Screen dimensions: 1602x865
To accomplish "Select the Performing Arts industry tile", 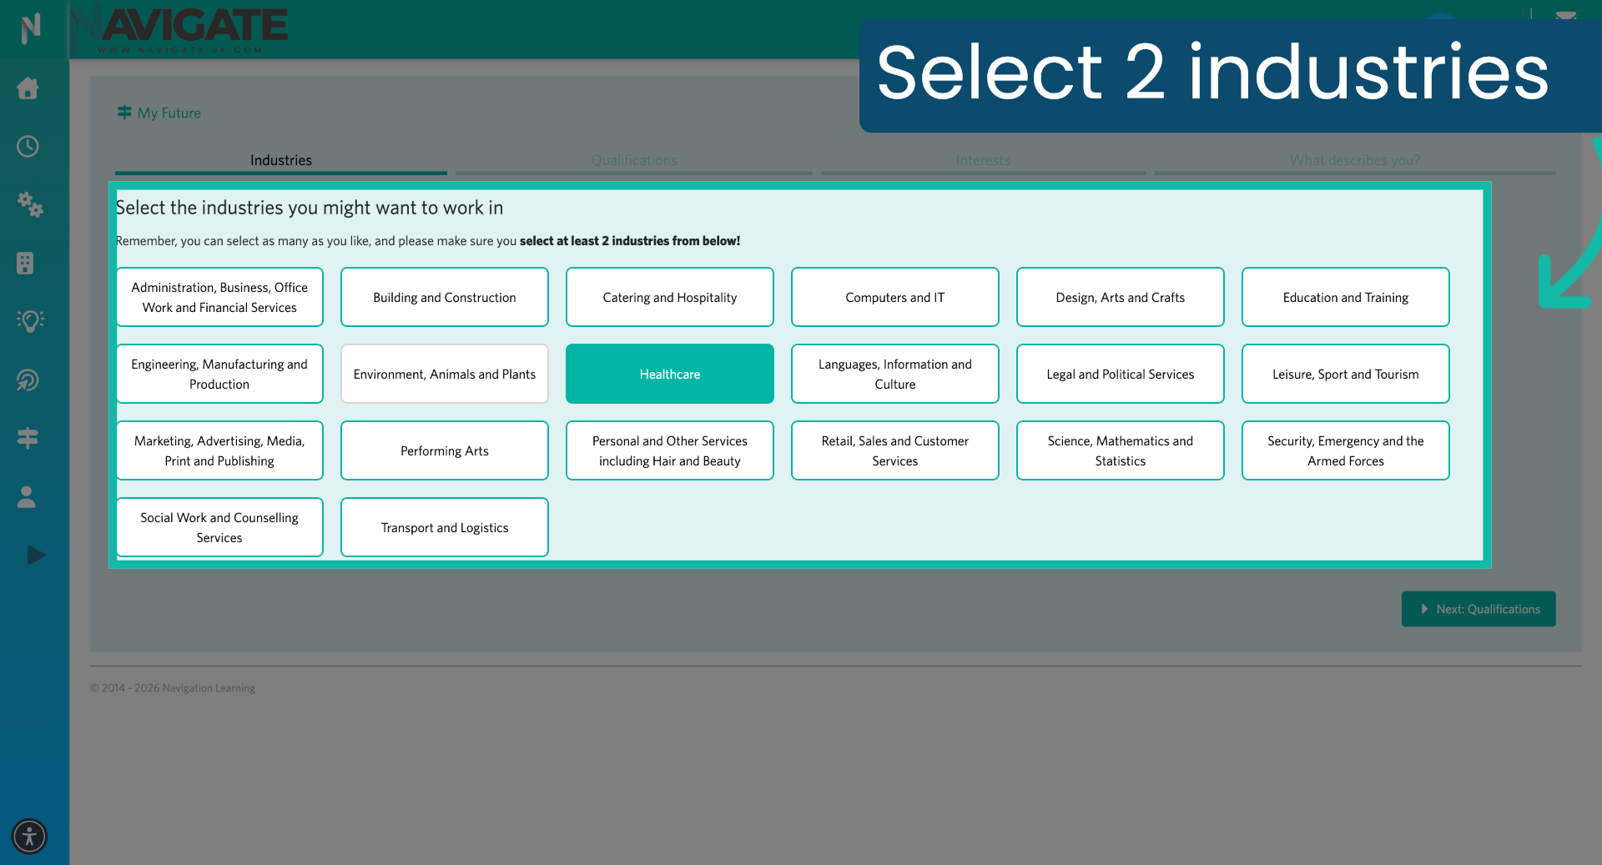I will click(x=444, y=450).
